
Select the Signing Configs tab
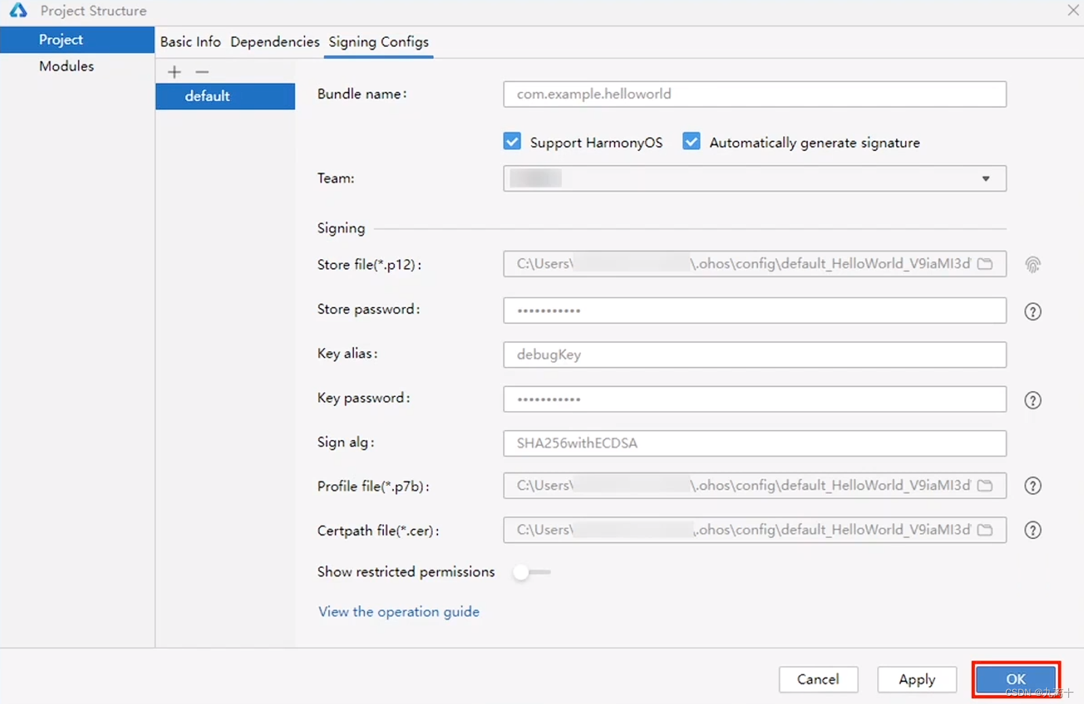tap(378, 42)
